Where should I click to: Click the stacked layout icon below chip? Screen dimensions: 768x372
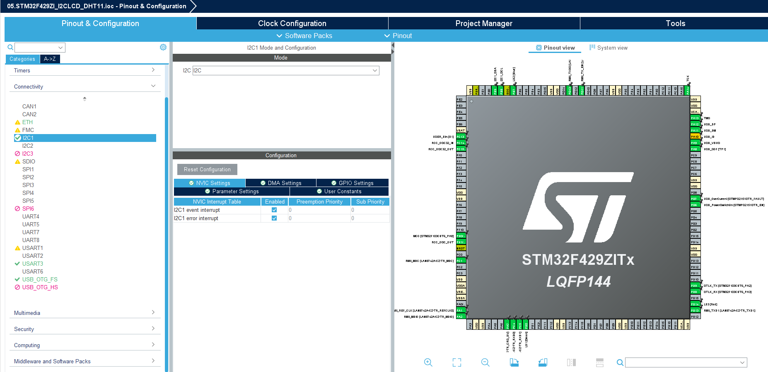coord(600,362)
